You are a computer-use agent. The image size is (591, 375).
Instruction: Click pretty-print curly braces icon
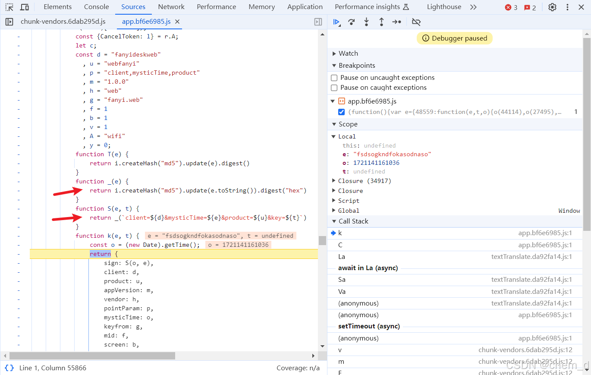[x=9, y=368]
